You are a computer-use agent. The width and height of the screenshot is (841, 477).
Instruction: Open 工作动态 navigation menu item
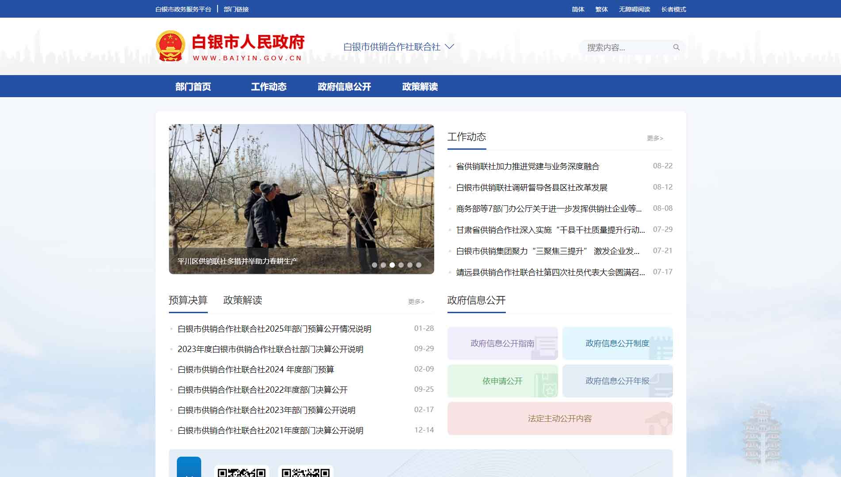(x=269, y=87)
